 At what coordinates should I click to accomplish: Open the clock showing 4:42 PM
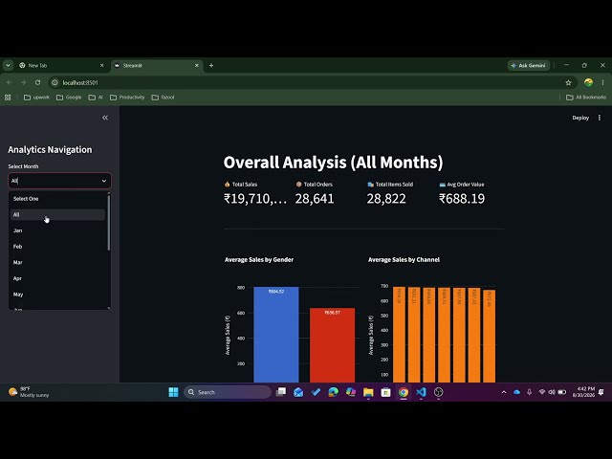pos(584,392)
